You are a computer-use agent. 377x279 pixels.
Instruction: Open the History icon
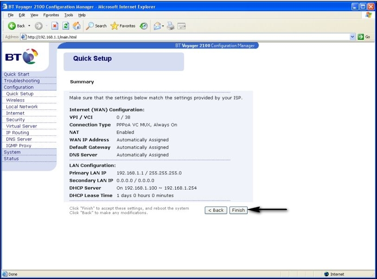[144, 26]
